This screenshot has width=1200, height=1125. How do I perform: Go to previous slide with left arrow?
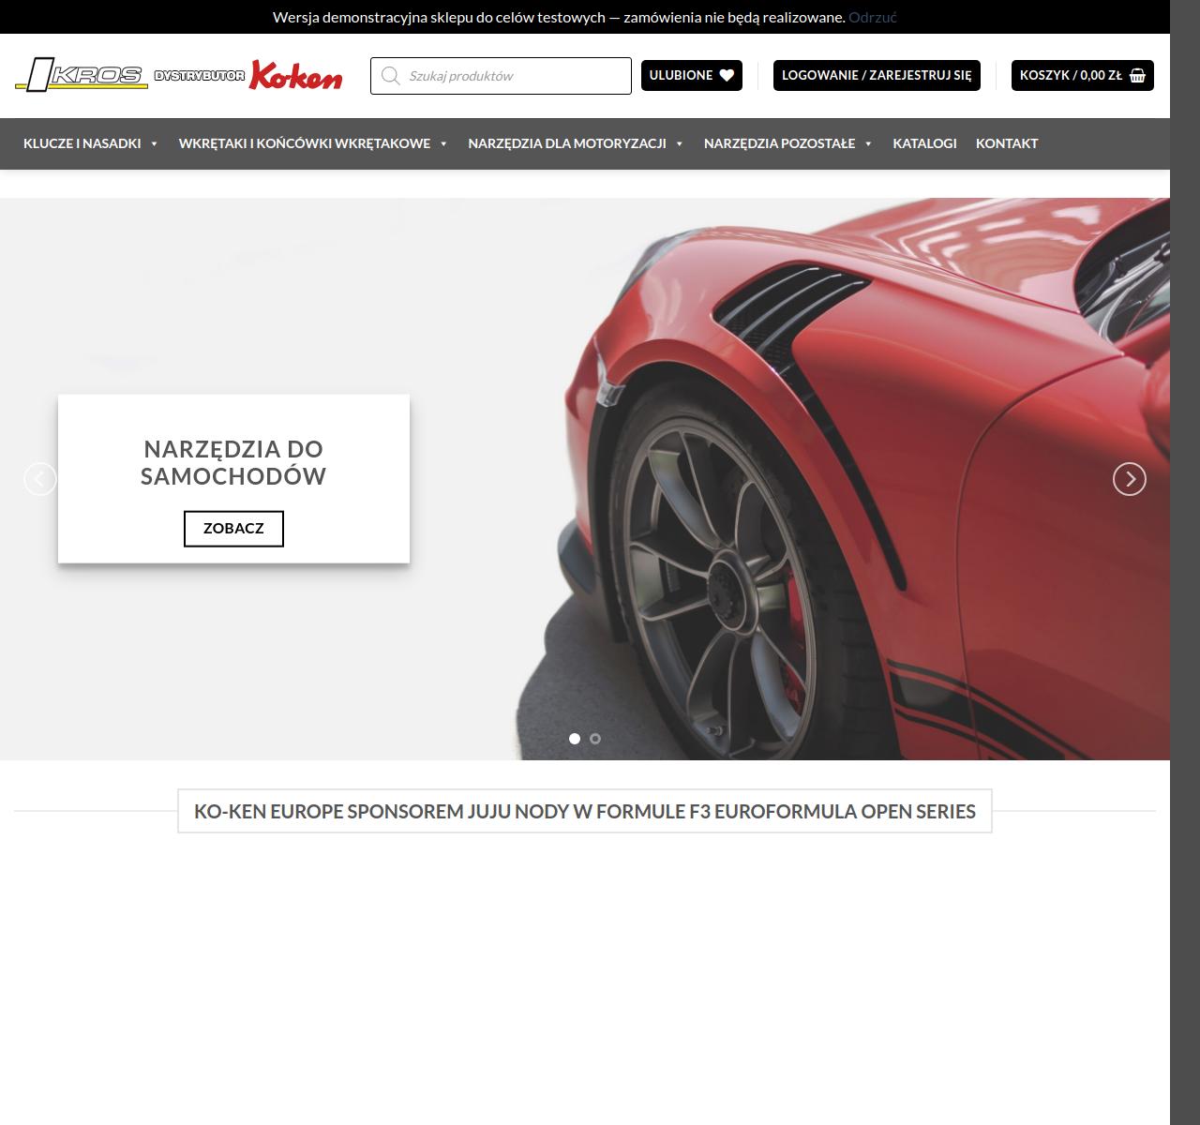(40, 479)
